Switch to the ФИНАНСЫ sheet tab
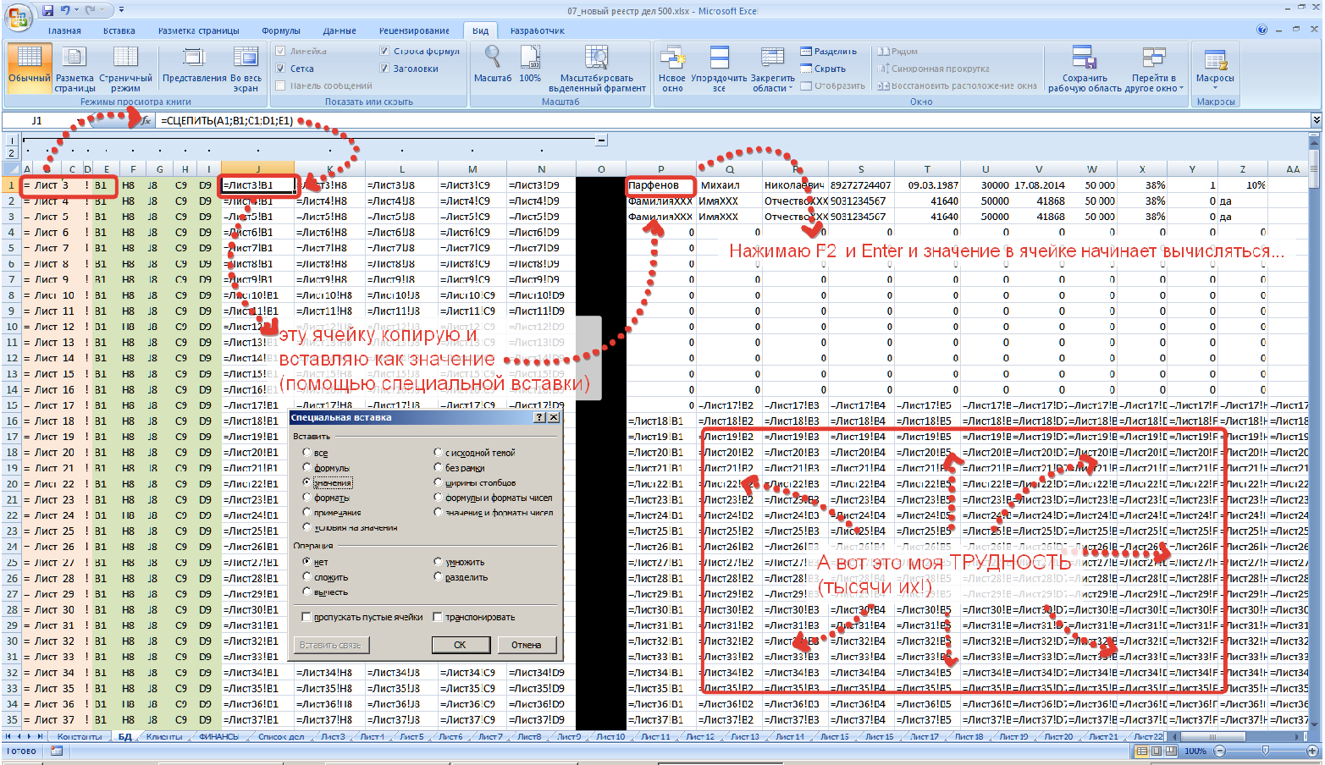Image resolution: width=1325 pixels, height=765 pixels. point(218,737)
